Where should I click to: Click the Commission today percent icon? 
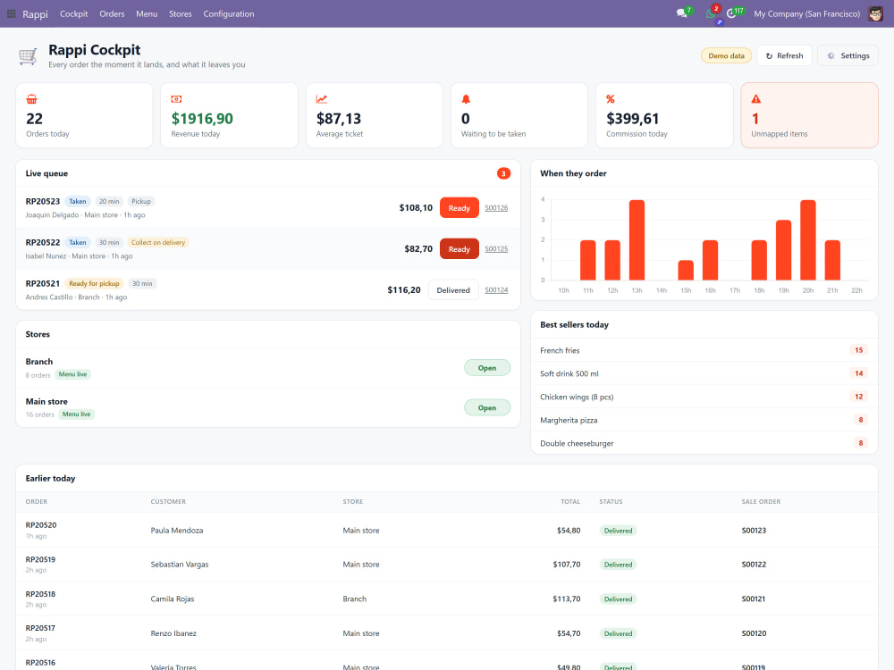coord(610,99)
